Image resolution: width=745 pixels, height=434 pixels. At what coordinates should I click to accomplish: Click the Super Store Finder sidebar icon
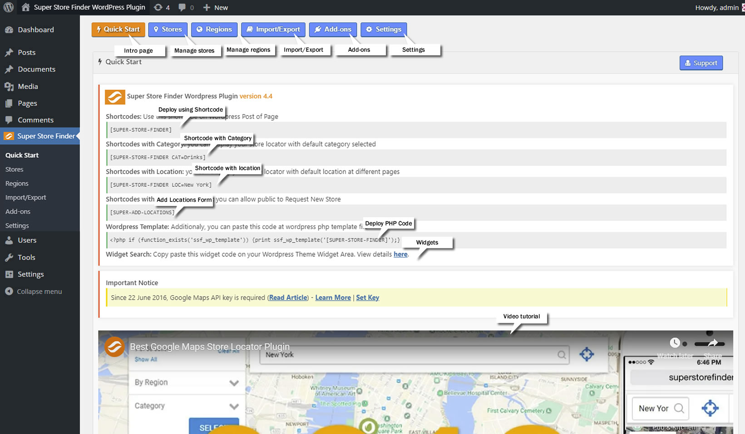[x=9, y=136]
